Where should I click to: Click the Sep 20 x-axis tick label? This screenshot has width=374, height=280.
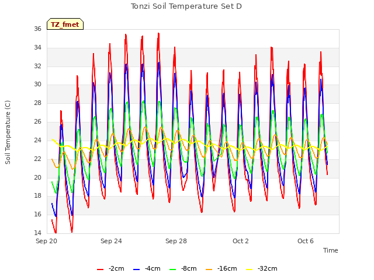[x=47, y=241]
